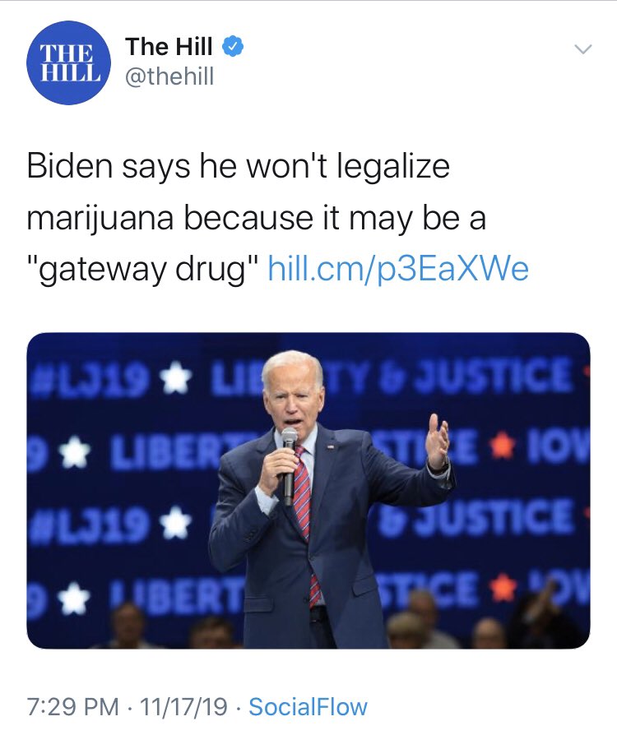Open The Hill profile avatar
The width and height of the screenshot is (617, 735).
(x=68, y=62)
